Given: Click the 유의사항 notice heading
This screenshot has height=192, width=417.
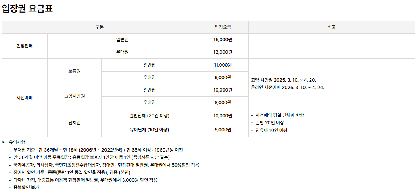Looking at the screenshot, I should pos(17,142).
